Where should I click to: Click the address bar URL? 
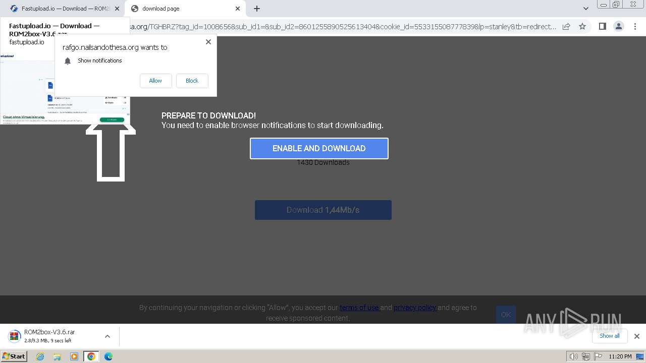click(343, 26)
